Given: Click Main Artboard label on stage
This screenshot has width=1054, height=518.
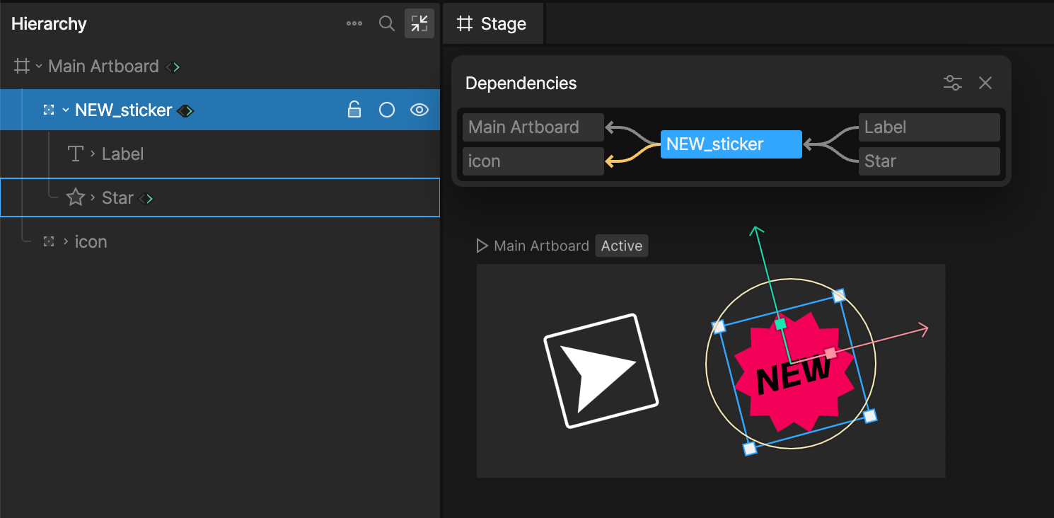Looking at the screenshot, I should [541, 246].
